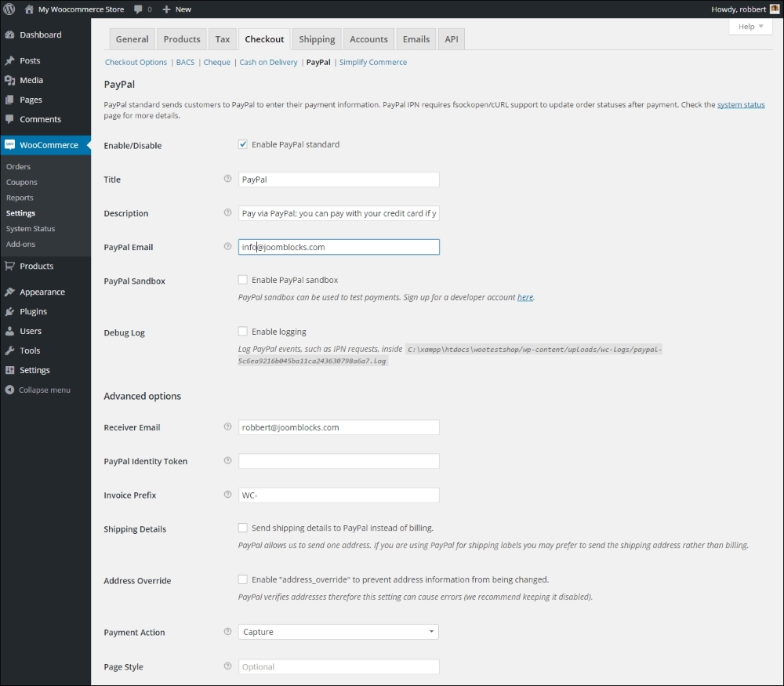The height and width of the screenshot is (686, 784).
Task: Open the Payment Action dropdown
Action: [x=338, y=631]
